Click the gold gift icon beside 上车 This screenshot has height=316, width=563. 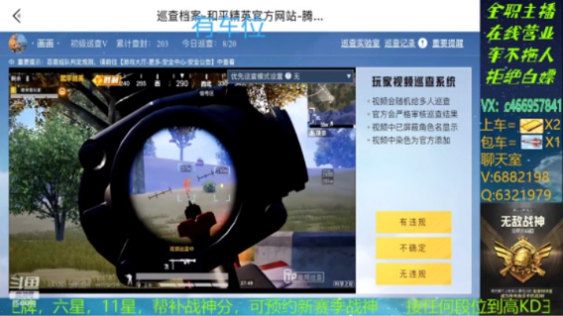(531, 126)
